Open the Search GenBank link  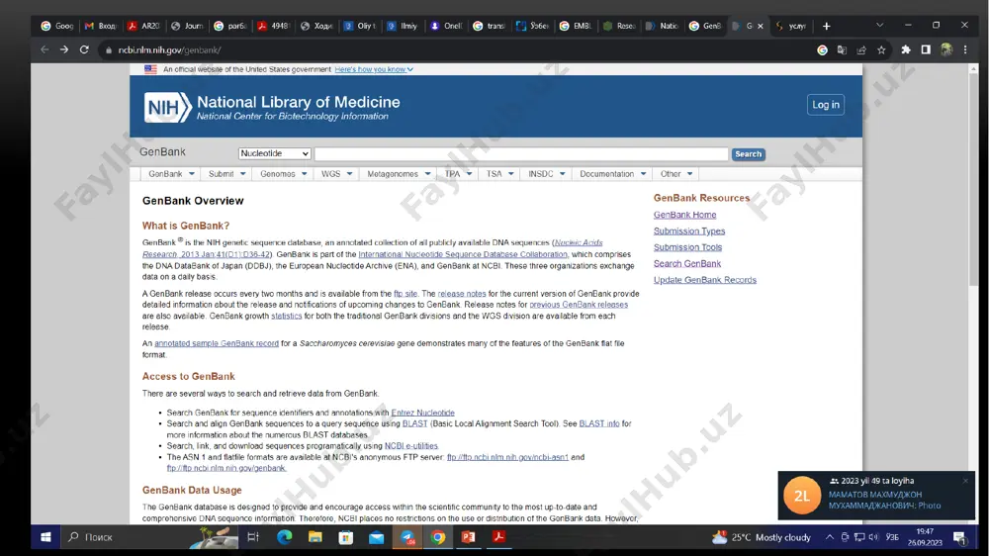point(687,264)
